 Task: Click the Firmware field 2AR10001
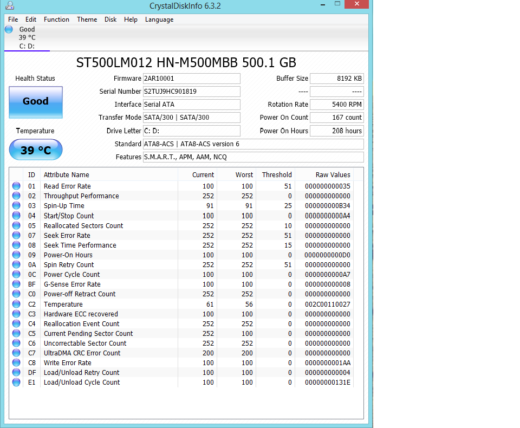point(192,79)
